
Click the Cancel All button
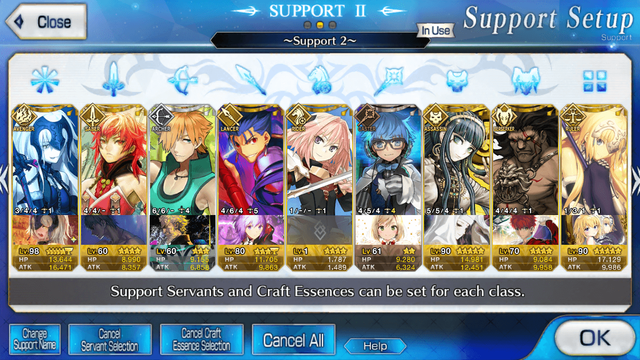(293, 340)
